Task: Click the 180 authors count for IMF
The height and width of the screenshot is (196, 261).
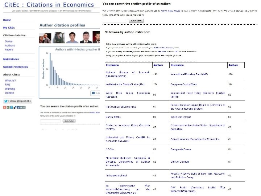Action: [230, 74]
